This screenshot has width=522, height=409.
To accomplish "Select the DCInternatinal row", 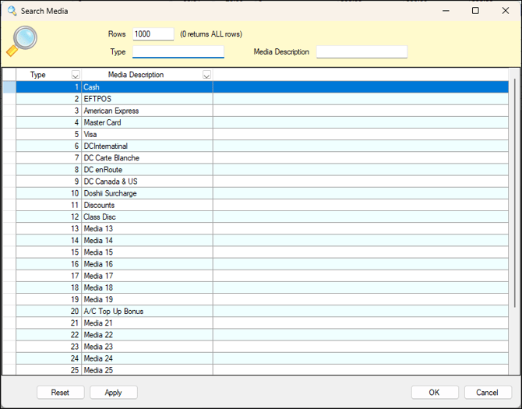I will [262, 146].
